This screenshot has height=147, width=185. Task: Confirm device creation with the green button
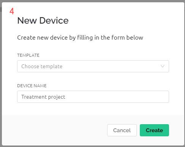(x=154, y=130)
